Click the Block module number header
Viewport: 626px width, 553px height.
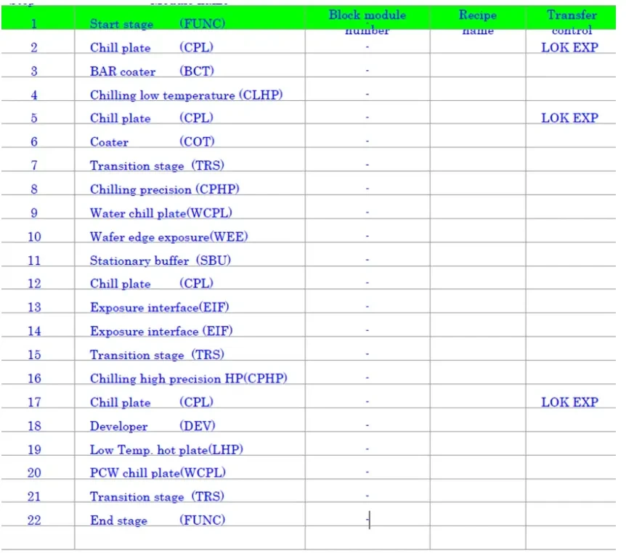click(x=367, y=22)
